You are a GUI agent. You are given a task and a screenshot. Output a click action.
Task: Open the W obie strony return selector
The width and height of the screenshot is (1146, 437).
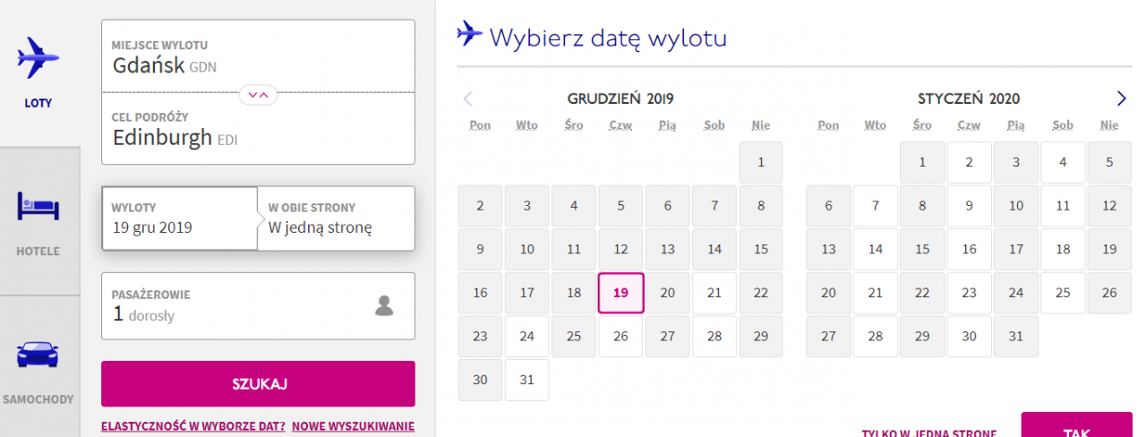pyautogui.click(x=336, y=218)
